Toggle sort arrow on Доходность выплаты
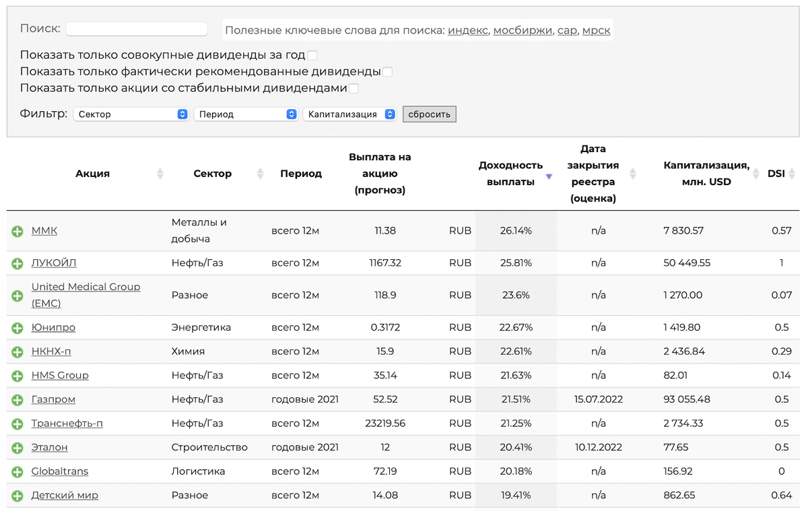This screenshot has width=808, height=511. pos(549,176)
